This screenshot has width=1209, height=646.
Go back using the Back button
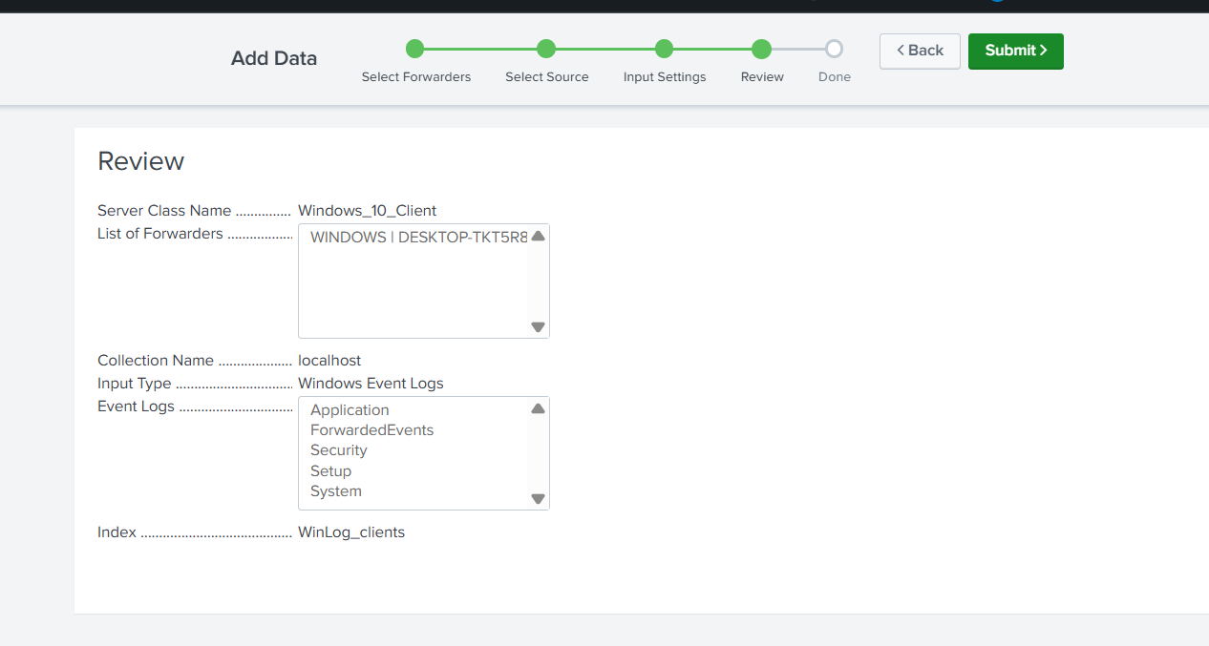(x=920, y=52)
